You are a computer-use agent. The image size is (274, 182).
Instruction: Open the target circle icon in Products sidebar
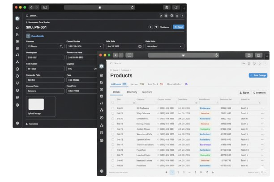coord(102,118)
